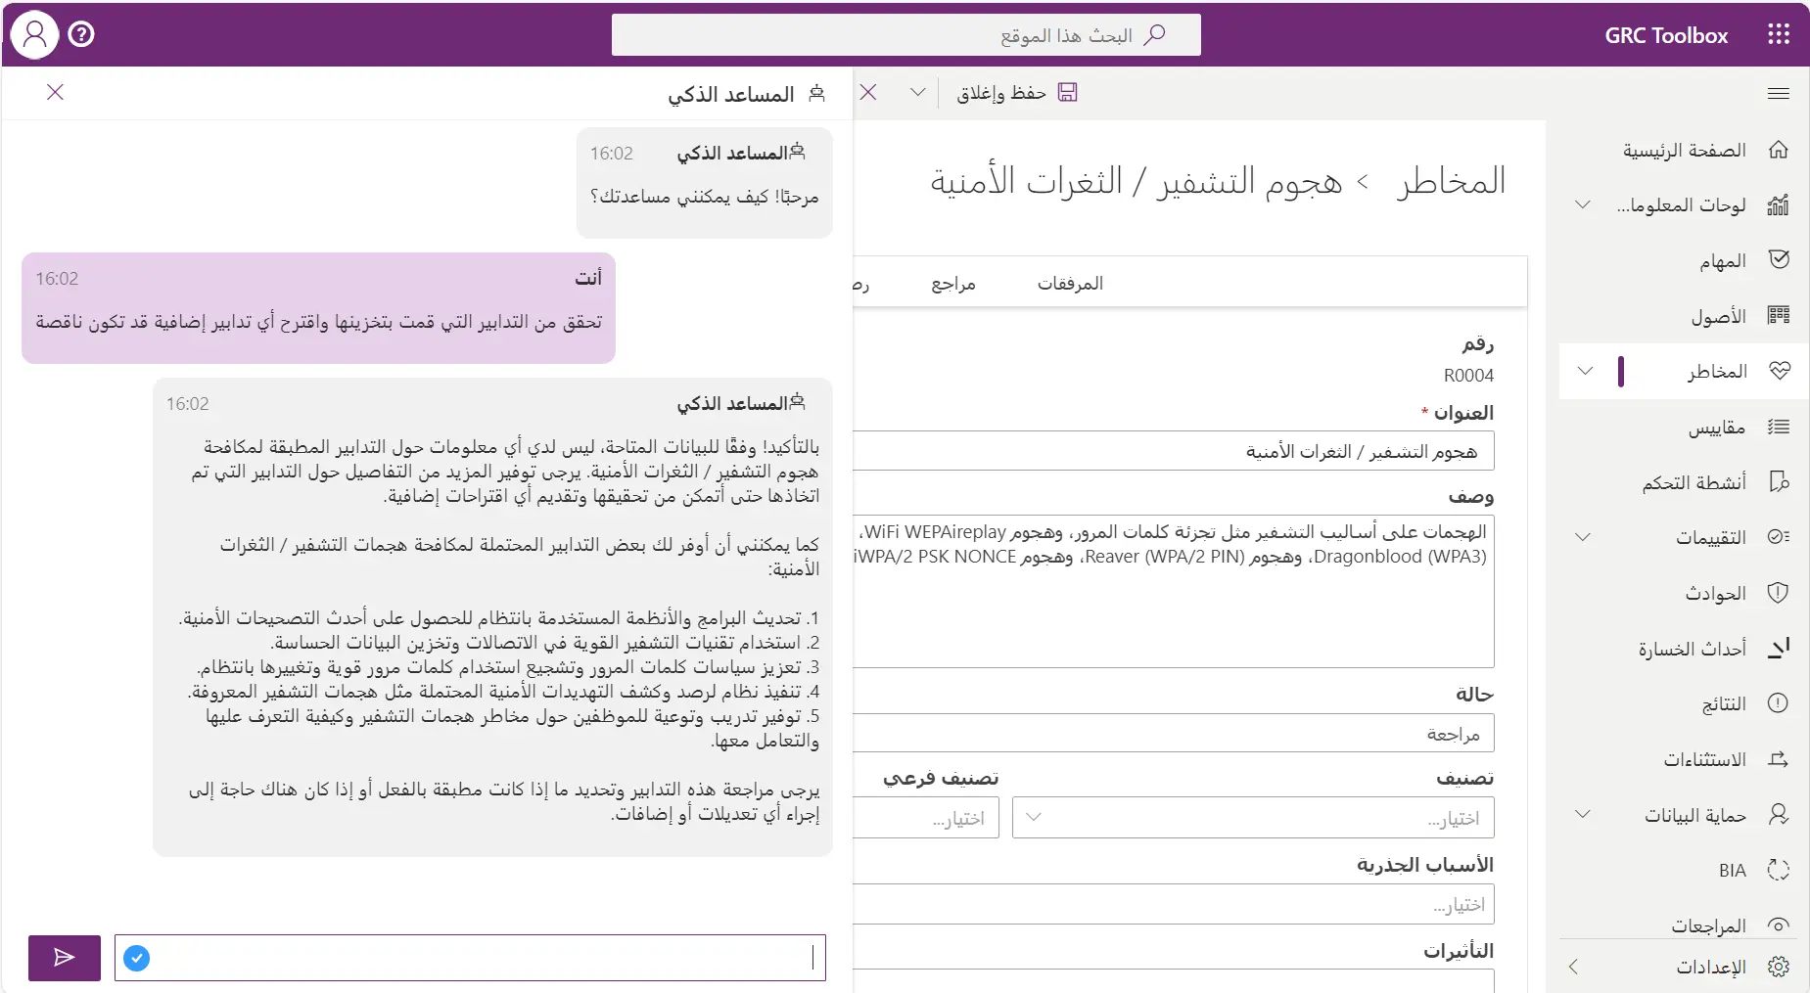The width and height of the screenshot is (1810, 993).
Task: Click the العنوان title input field
Action: coord(1174,451)
